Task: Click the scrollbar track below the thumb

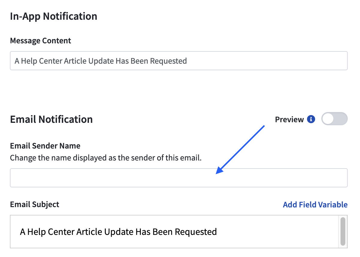Action: 343,246
